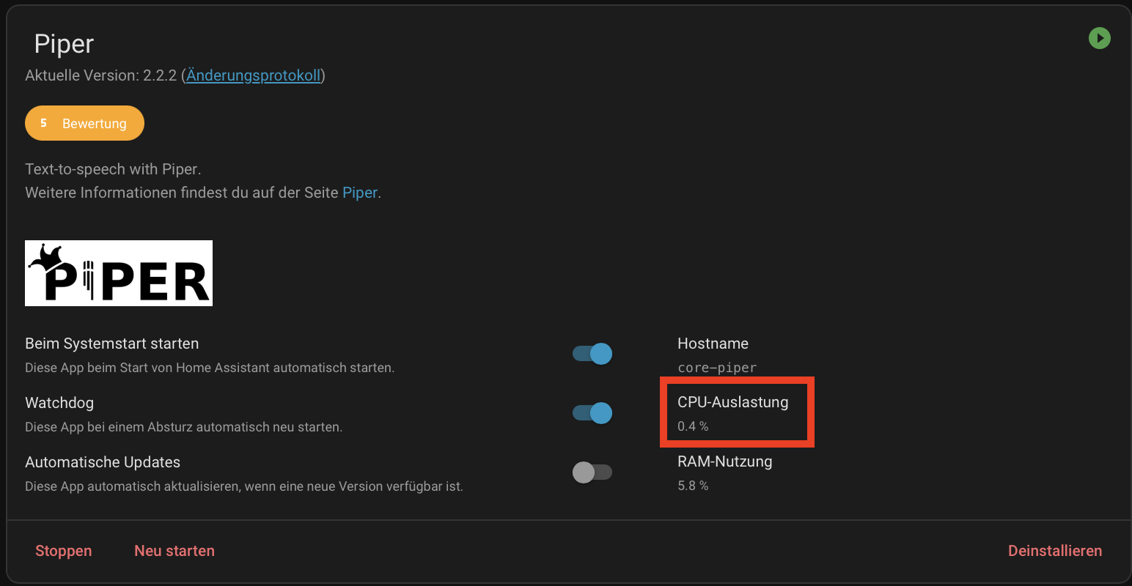Click Neu starten to restart Piper
This screenshot has width=1132, height=586.
pos(174,551)
